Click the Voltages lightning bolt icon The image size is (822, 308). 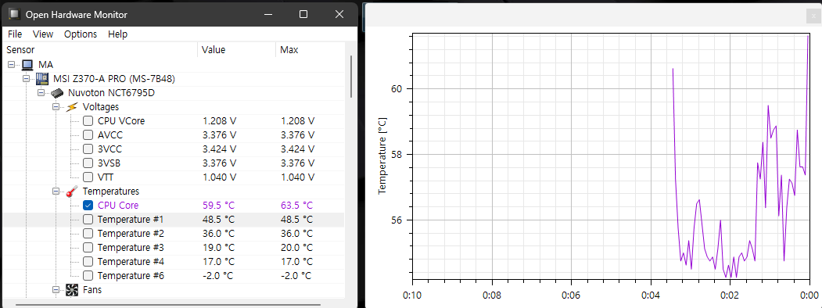pos(71,107)
